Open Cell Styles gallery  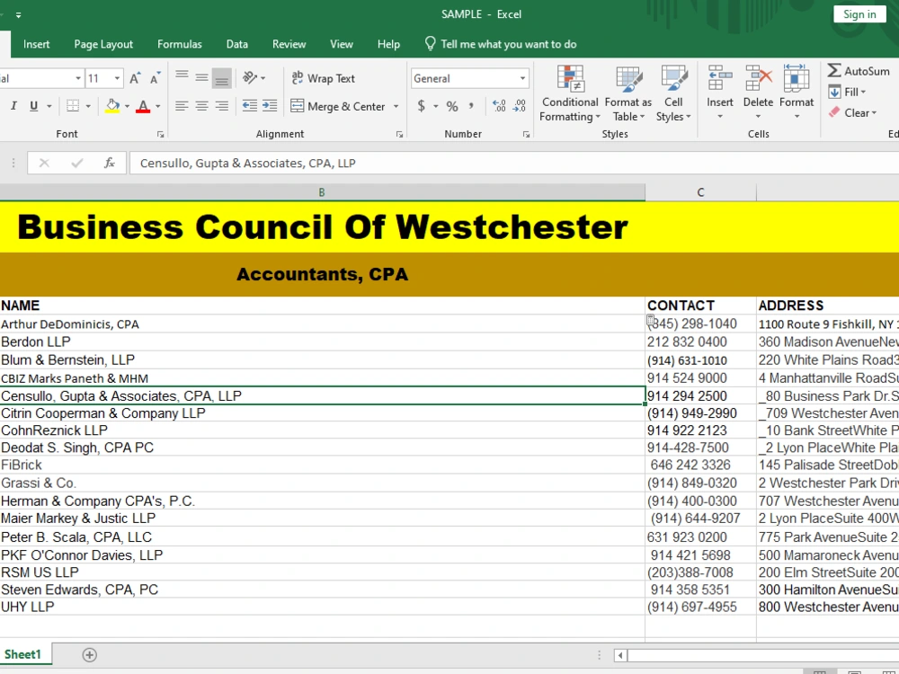coord(673,94)
